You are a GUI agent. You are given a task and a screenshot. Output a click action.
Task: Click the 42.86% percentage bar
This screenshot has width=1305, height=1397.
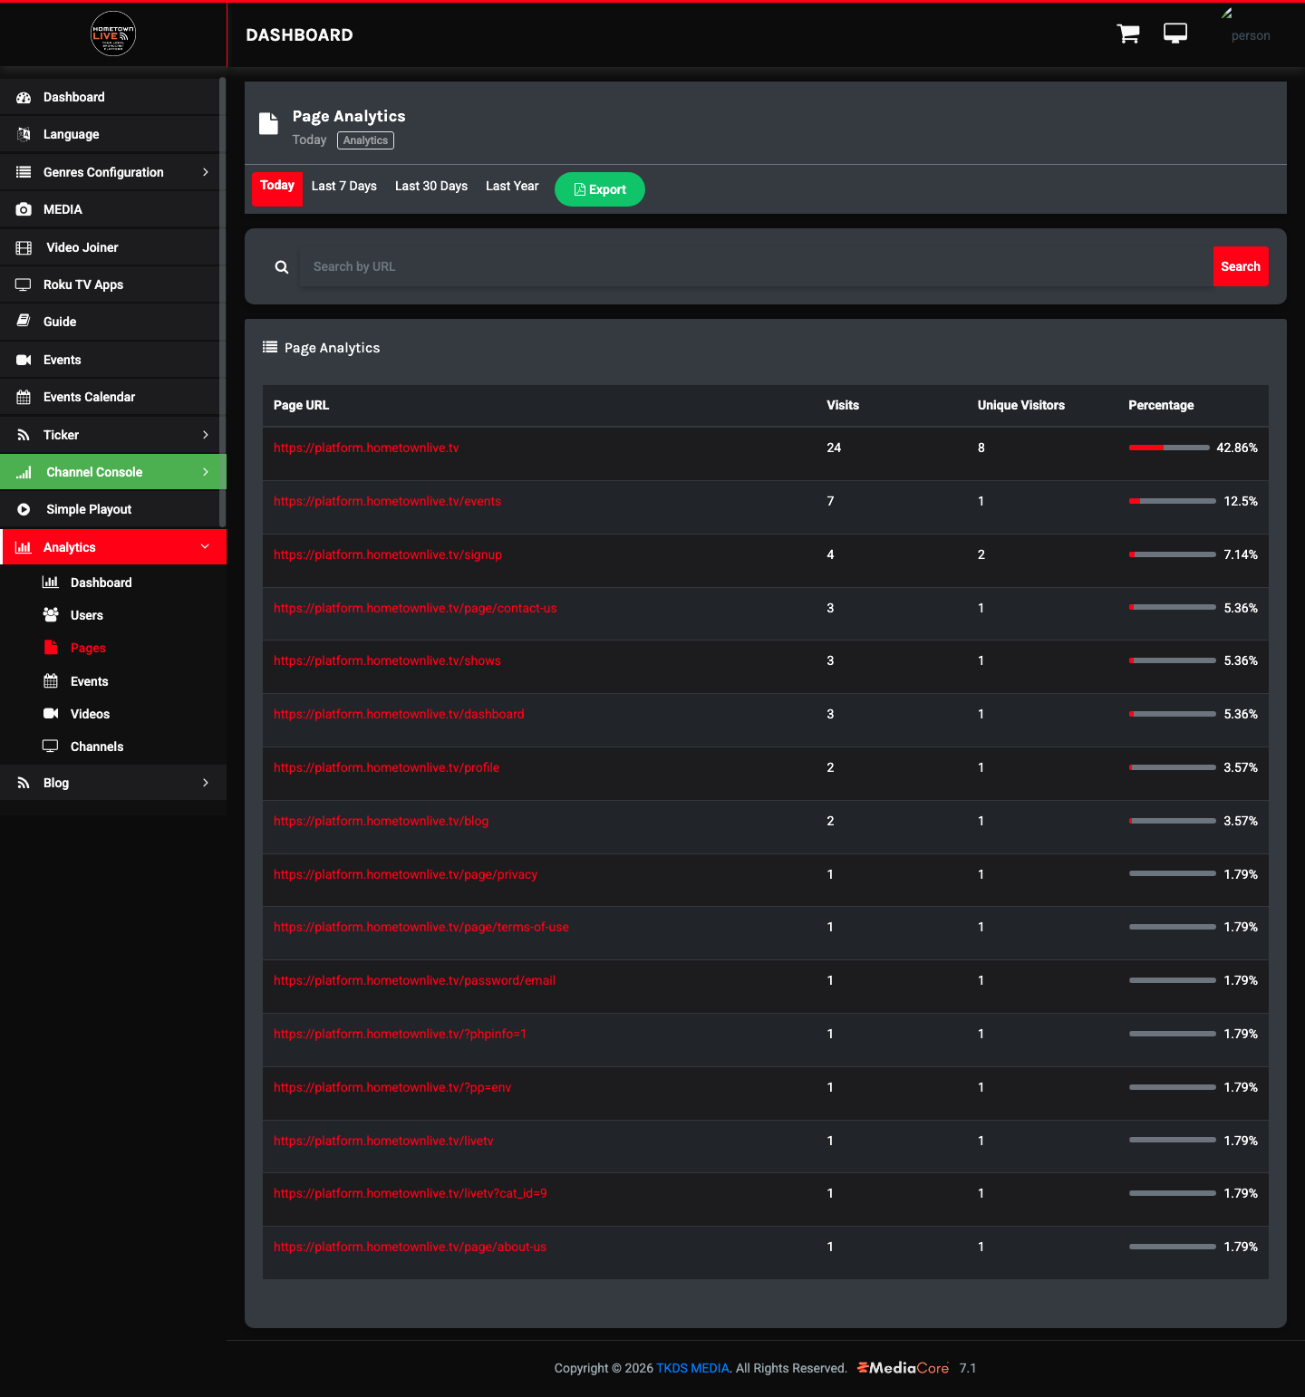click(x=1169, y=448)
